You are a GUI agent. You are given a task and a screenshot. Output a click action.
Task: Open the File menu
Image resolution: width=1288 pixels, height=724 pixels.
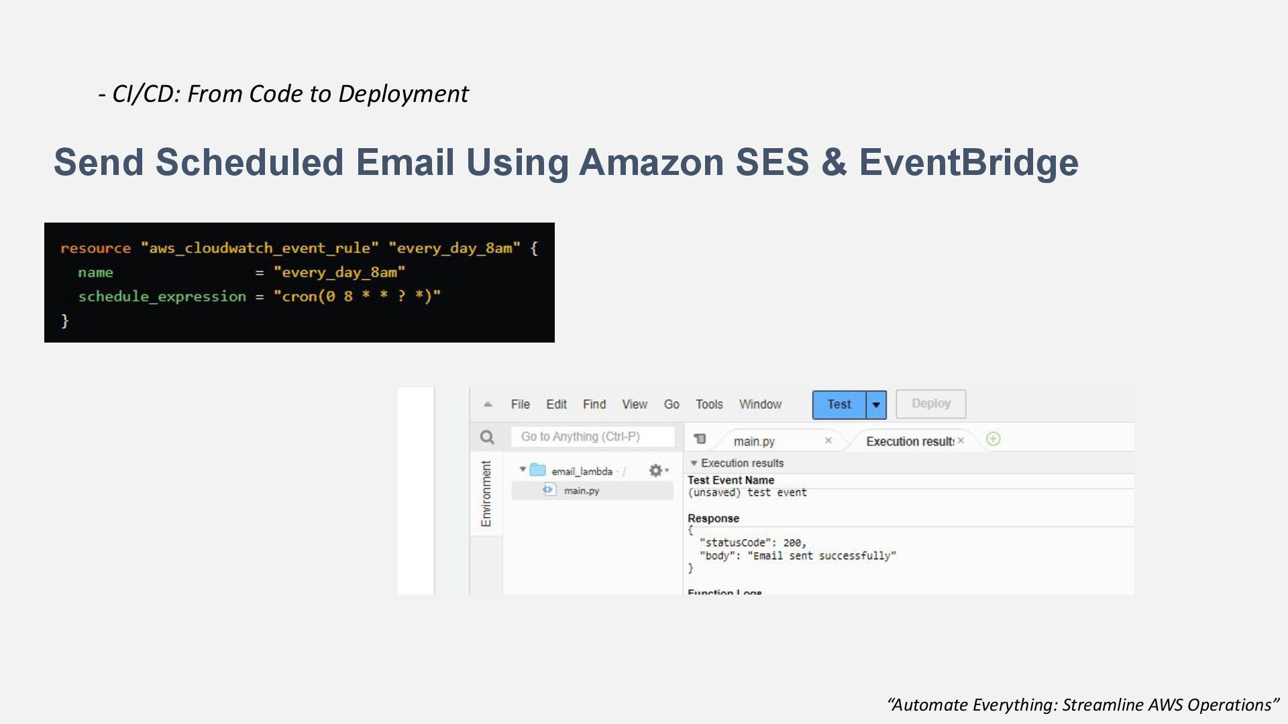520,404
